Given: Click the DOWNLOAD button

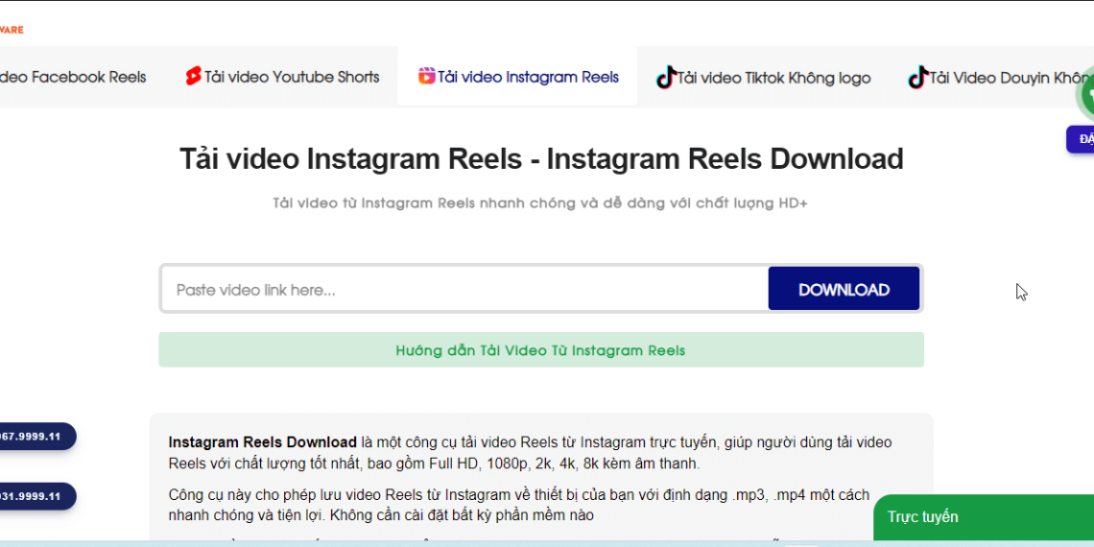Looking at the screenshot, I should point(844,289).
